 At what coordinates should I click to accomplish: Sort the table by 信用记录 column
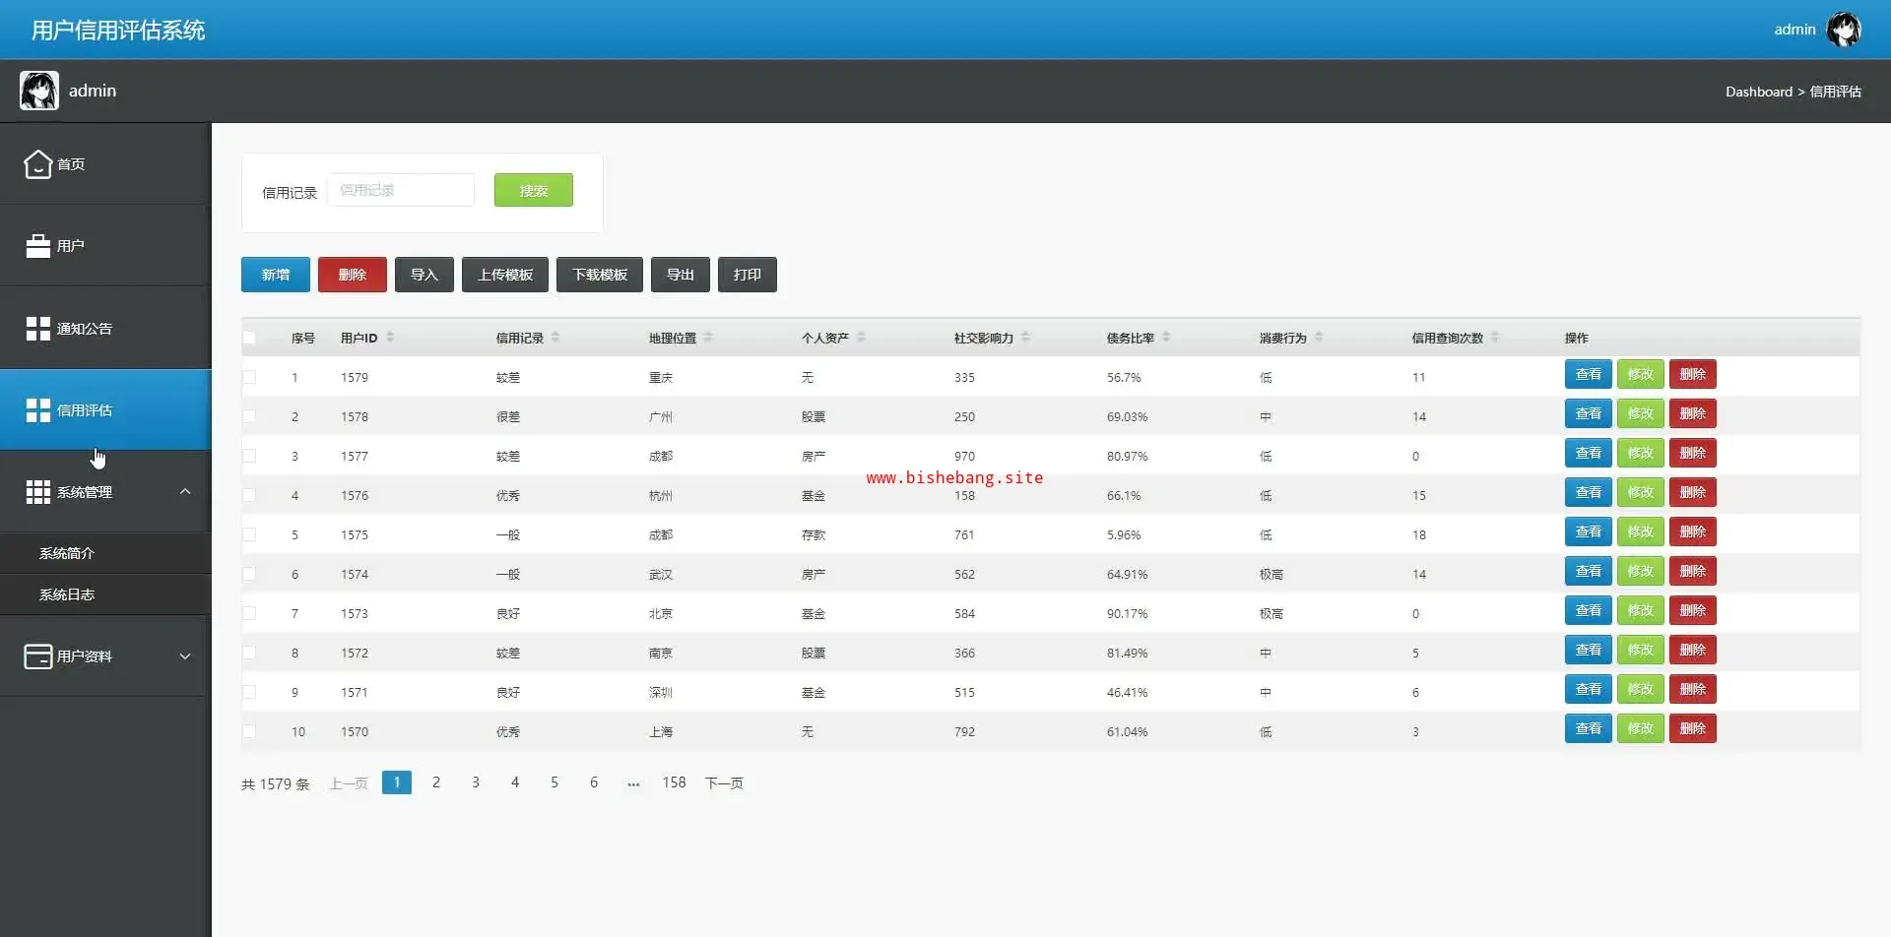tap(555, 338)
